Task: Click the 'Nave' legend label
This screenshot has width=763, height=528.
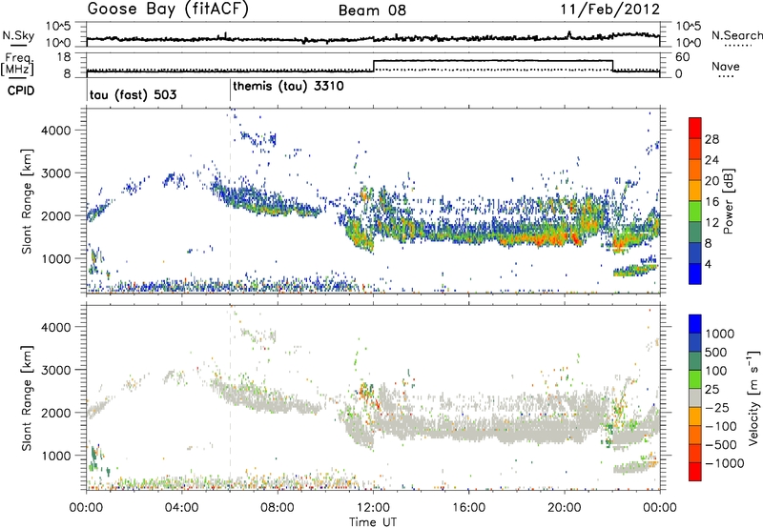Action: tap(726, 66)
